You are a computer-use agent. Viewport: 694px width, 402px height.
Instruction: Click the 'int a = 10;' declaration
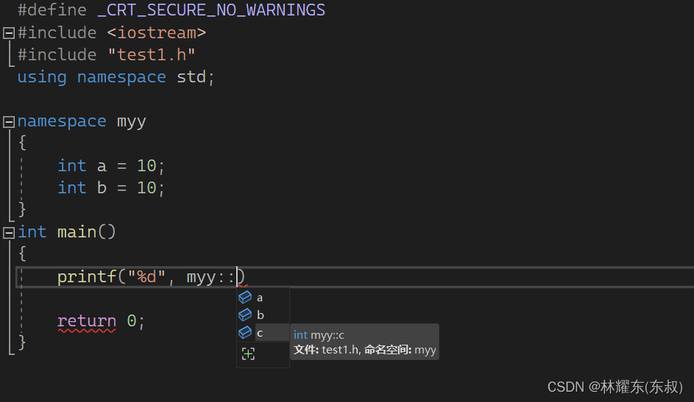111,166
